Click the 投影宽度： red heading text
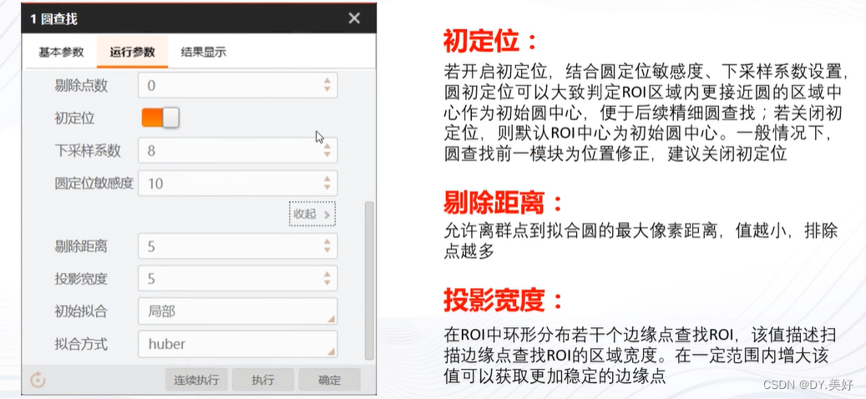The height and width of the screenshot is (399, 866). point(504,300)
